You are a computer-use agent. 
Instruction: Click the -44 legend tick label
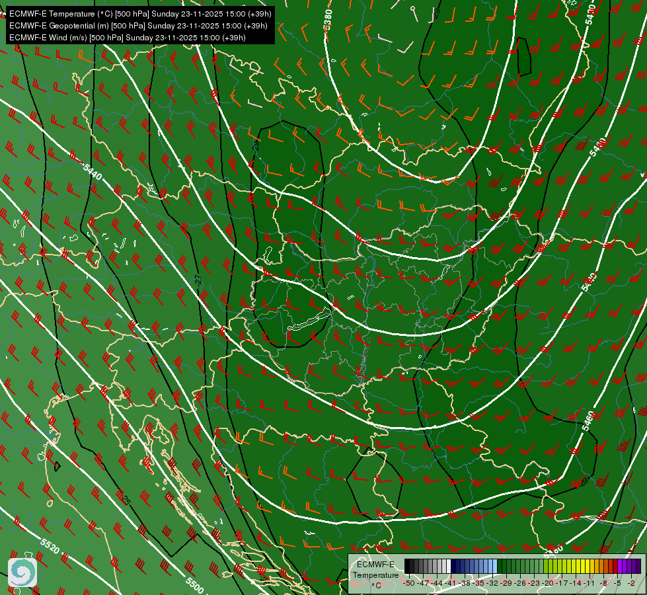point(438,583)
